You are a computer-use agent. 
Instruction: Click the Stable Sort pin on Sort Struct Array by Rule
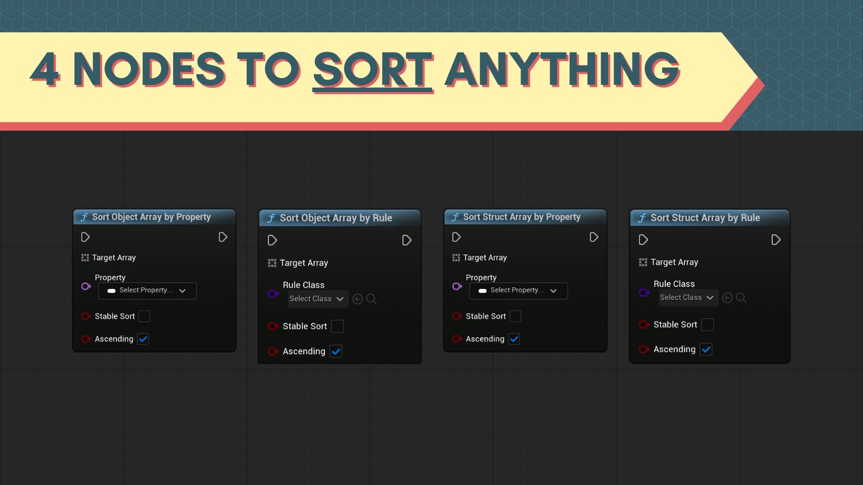click(x=644, y=325)
